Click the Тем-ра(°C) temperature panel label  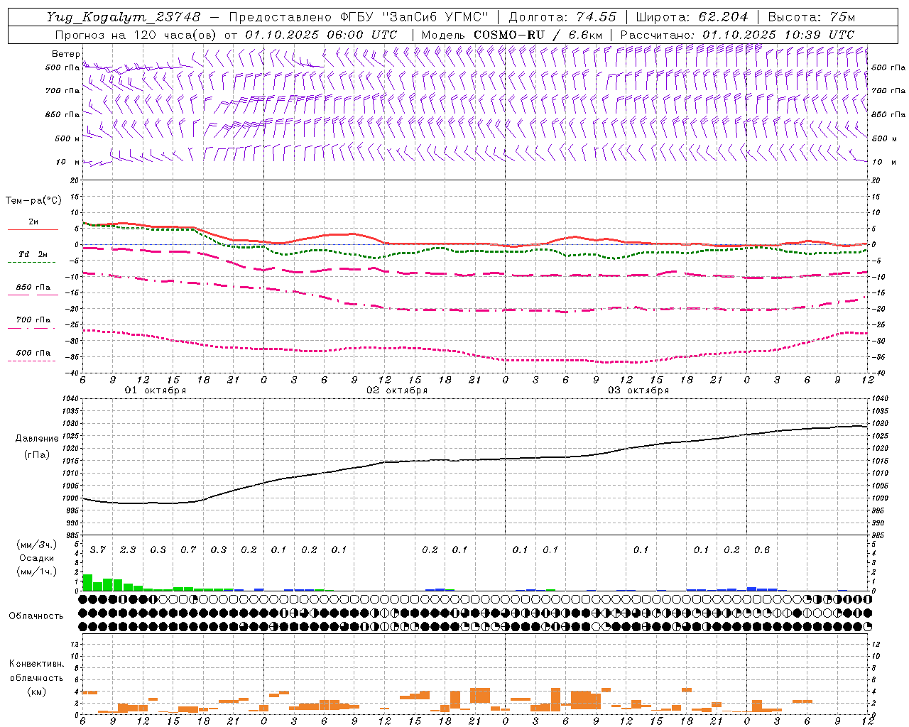point(33,201)
